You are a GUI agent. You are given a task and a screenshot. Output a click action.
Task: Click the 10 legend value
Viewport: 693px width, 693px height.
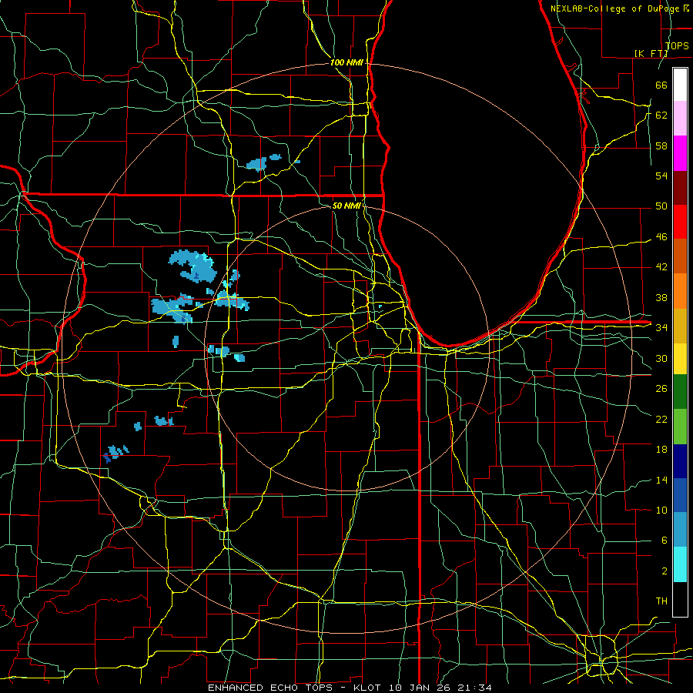[661, 510]
